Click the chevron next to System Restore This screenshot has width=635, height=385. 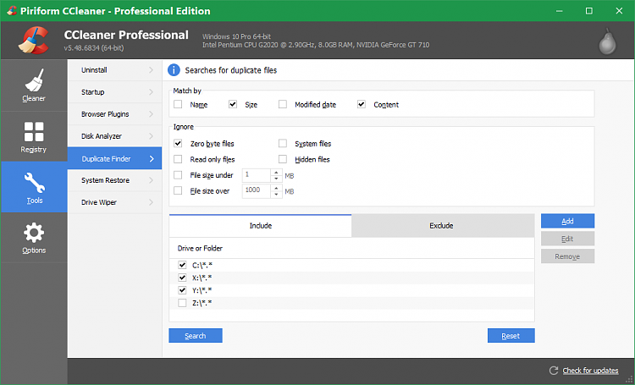[x=151, y=180]
